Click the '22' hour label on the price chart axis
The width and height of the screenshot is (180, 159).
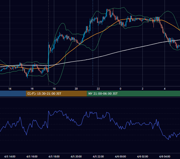click(98, 89)
